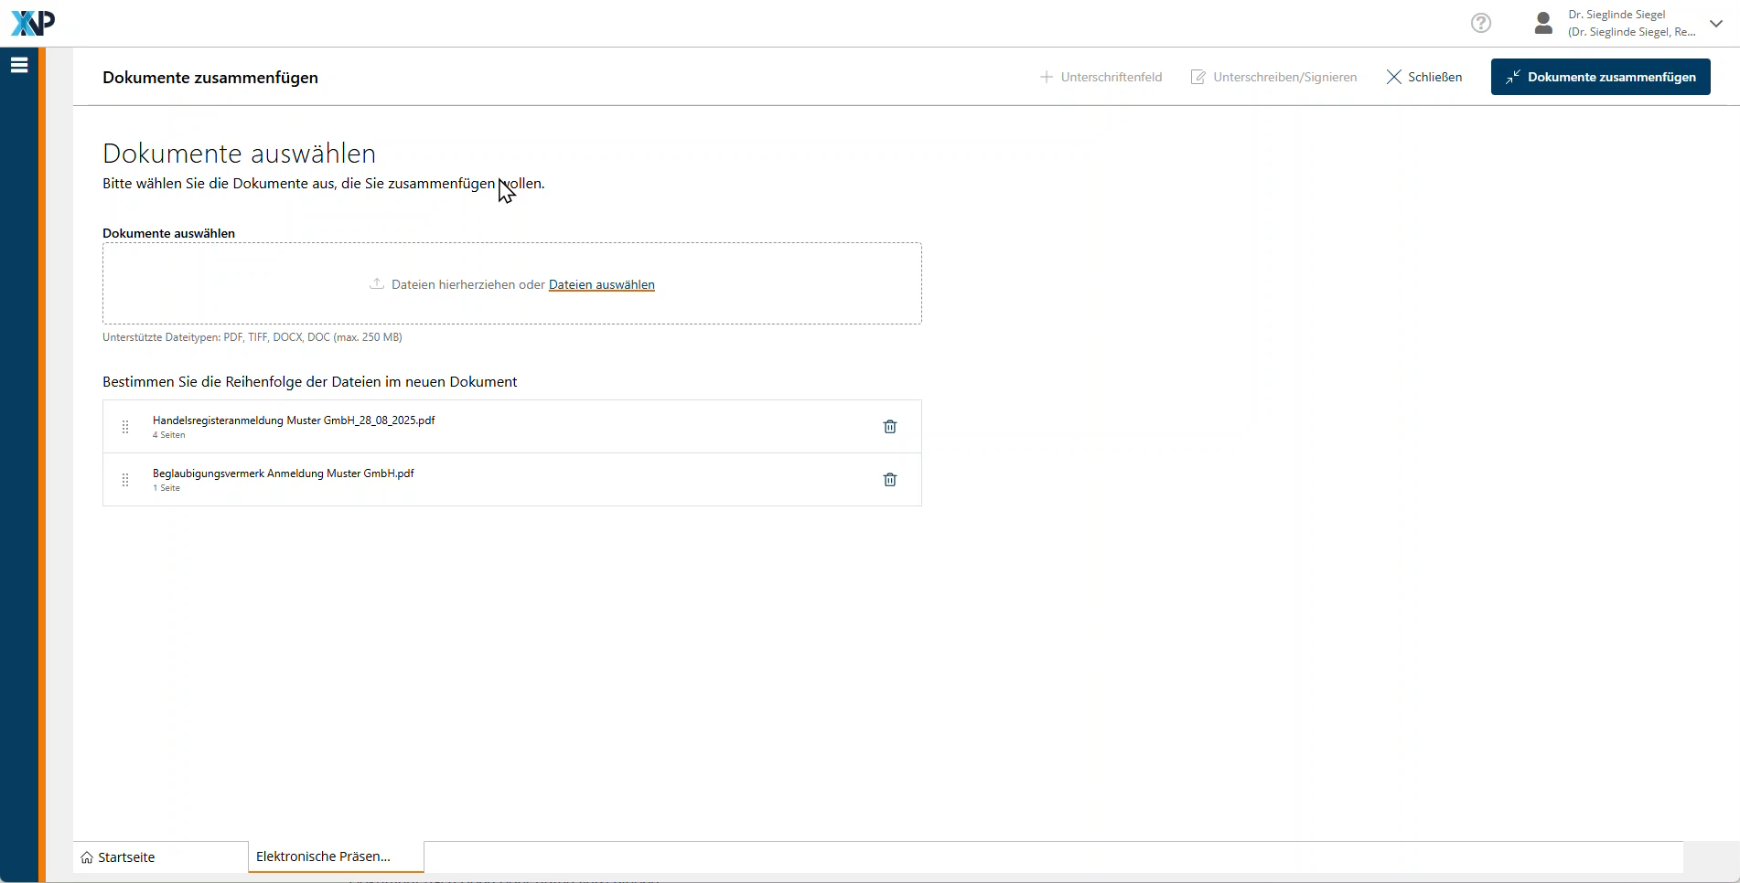Click the Dateien auswählen link
This screenshot has width=1740, height=883.
601,284
